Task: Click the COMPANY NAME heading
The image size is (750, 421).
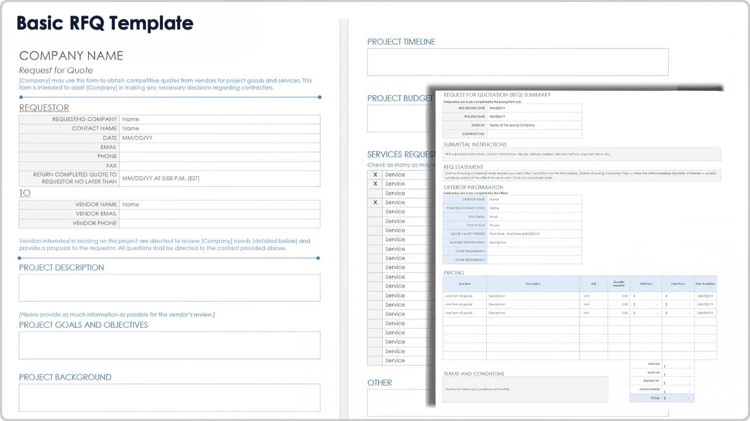Action: pos(71,56)
